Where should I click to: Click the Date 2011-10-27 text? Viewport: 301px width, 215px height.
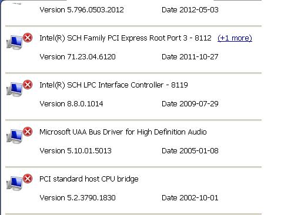click(x=190, y=57)
